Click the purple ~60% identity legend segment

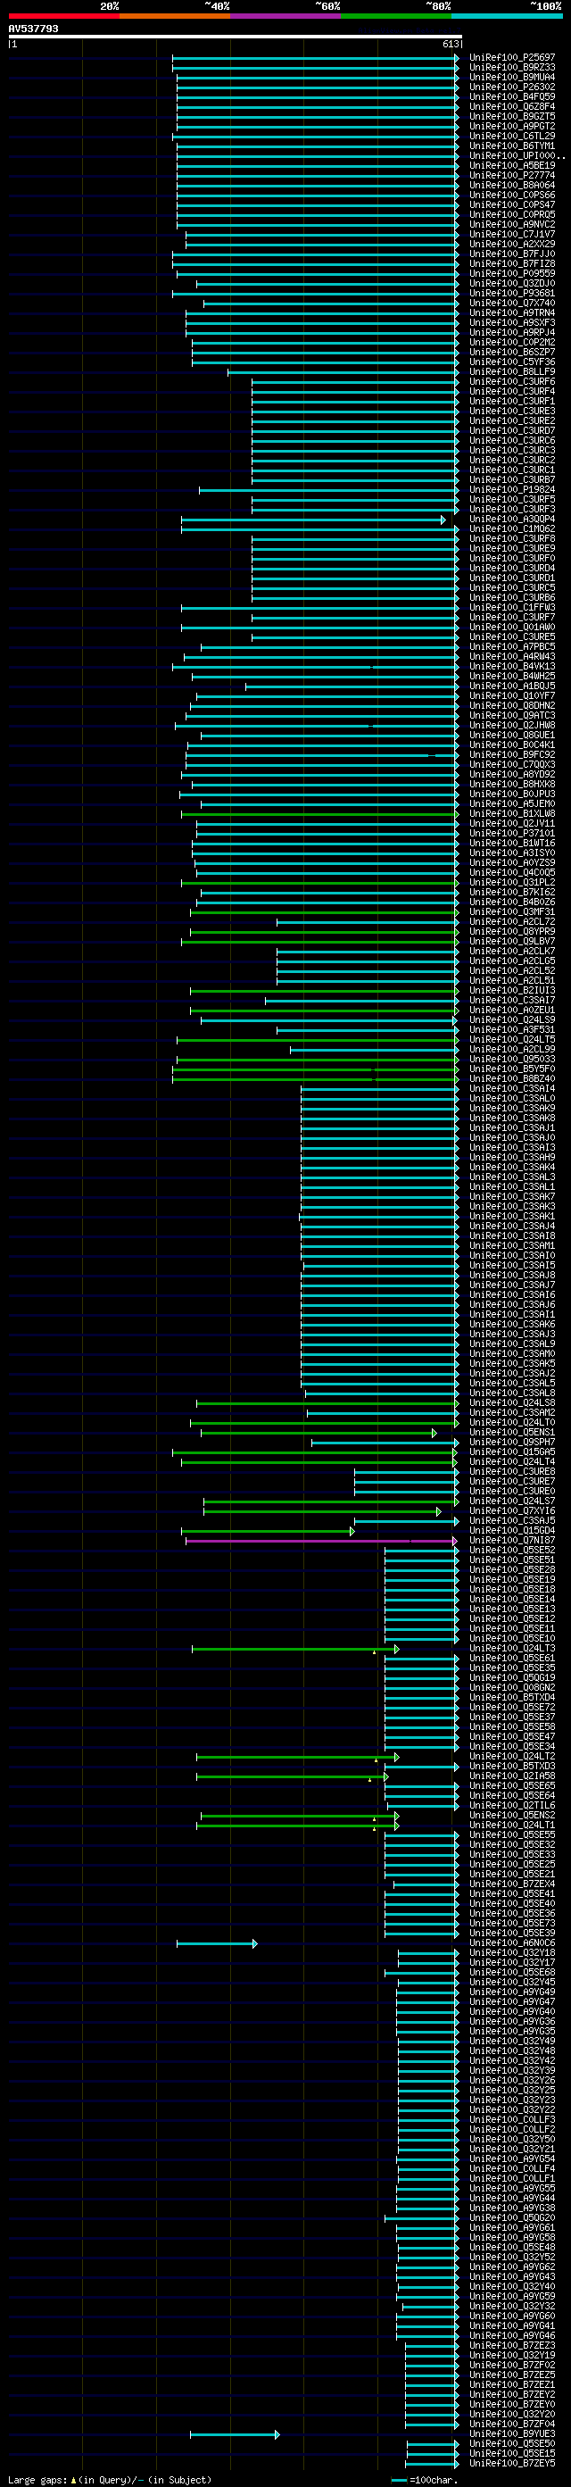tap(285, 15)
